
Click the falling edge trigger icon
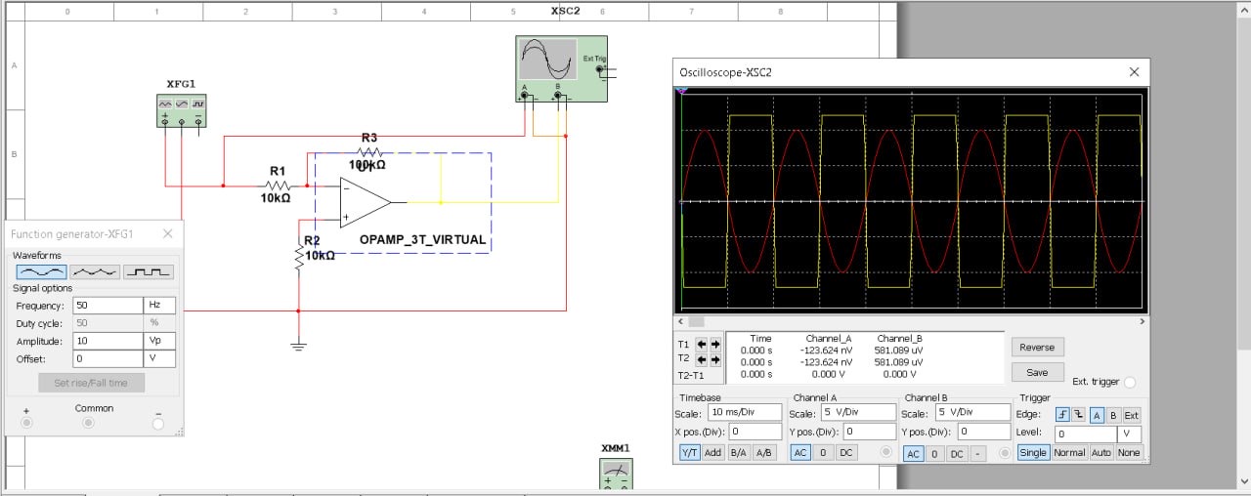pyautogui.click(x=1077, y=414)
